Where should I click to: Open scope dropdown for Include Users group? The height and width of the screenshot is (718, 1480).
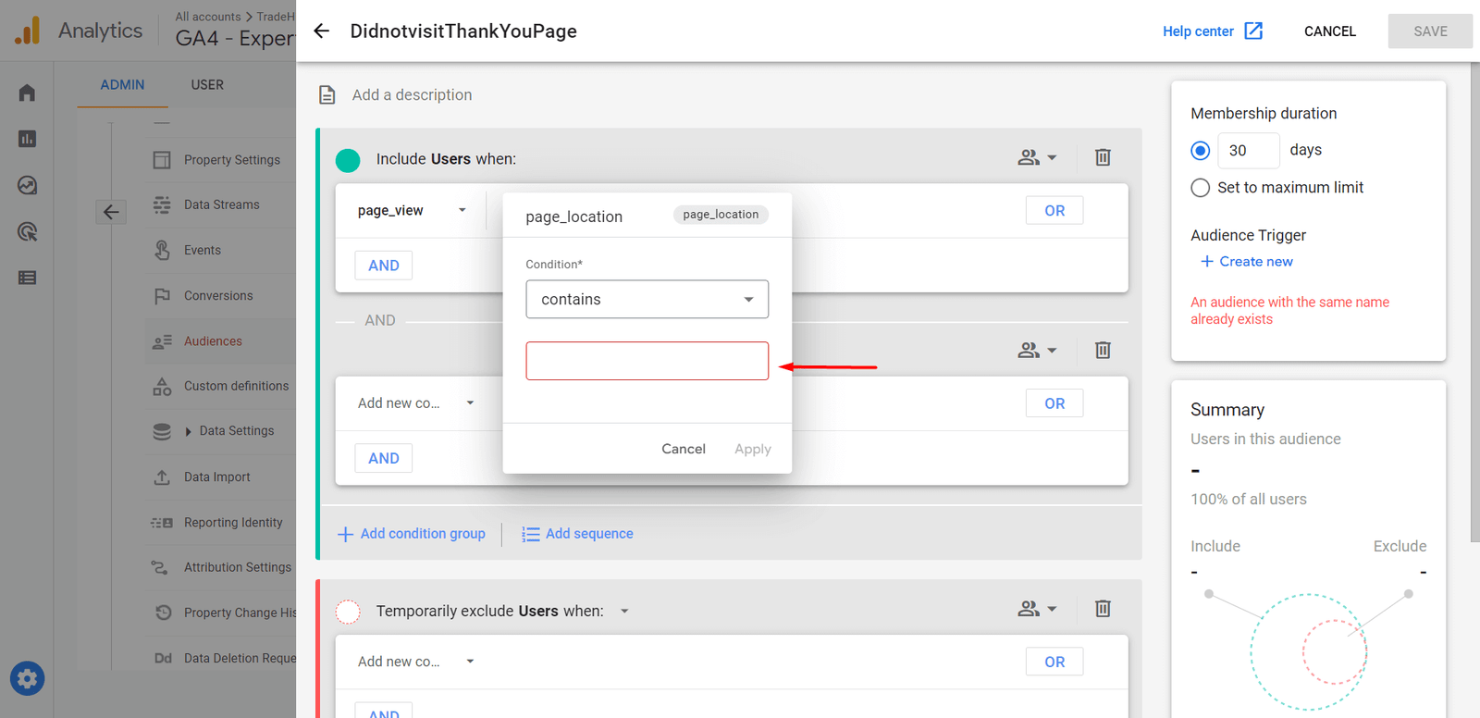pyautogui.click(x=1037, y=157)
